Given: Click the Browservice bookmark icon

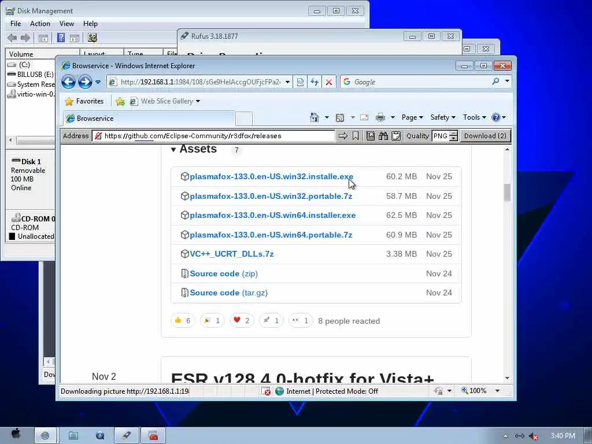Looking at the screenshot, I should 356,136.
